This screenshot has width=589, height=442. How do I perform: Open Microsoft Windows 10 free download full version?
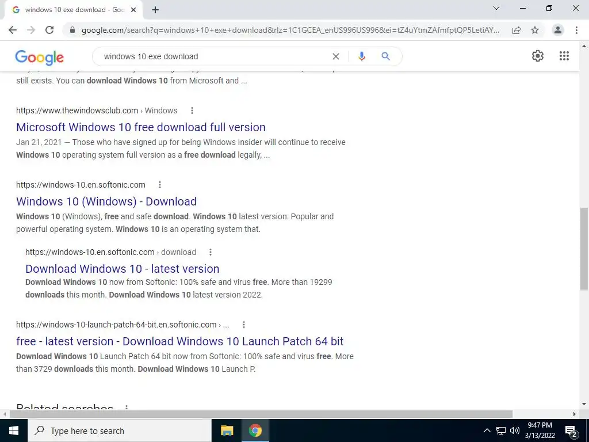point(141,127)
